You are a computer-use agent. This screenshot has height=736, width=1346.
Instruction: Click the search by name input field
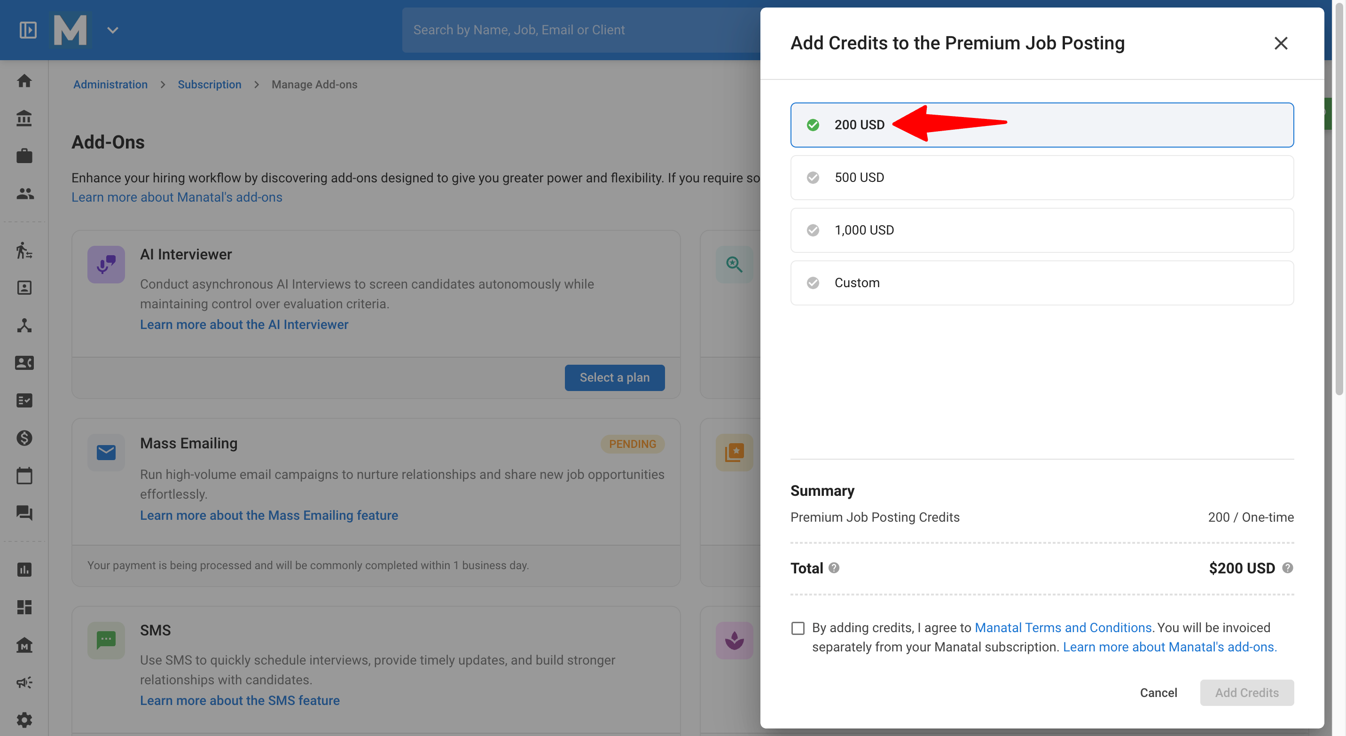(x=581, y=30)
